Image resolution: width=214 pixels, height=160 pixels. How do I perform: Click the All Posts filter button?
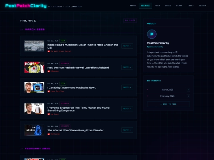[x=130, y=21]
